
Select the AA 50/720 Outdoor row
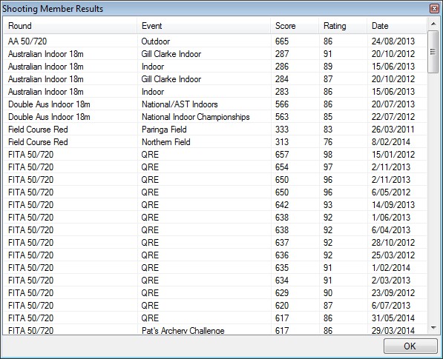pyautogui.click(x=215, y=41)
